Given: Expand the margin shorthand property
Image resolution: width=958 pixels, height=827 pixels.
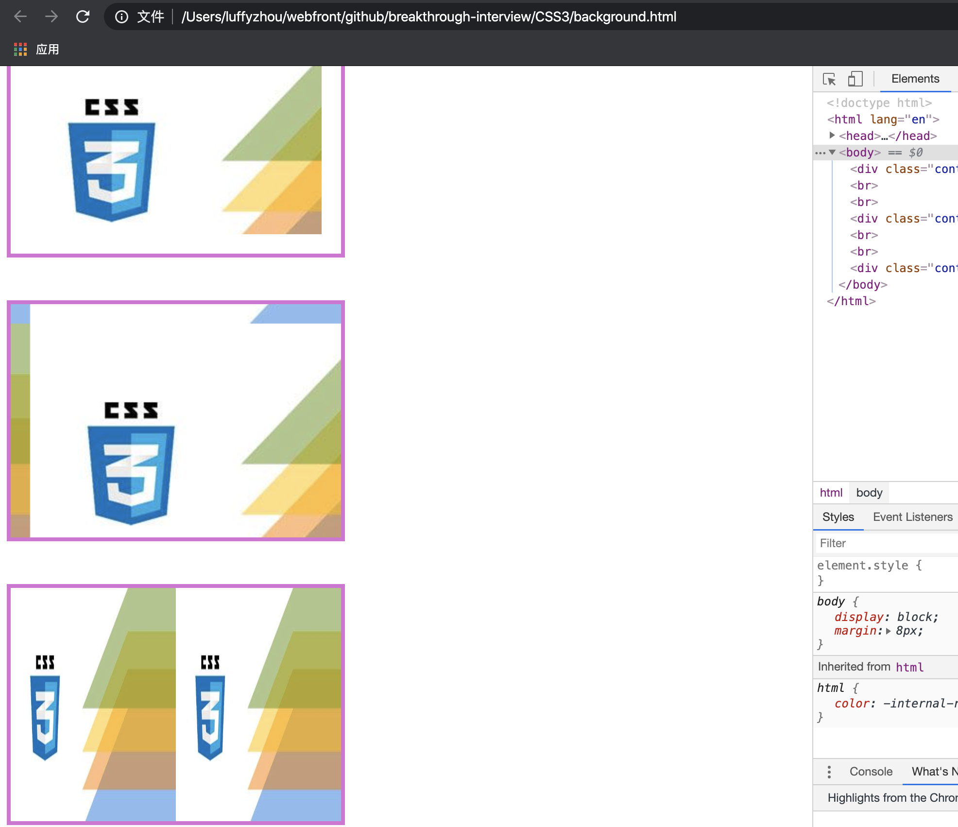Looking at the screenshot, I should coord(889,631).
